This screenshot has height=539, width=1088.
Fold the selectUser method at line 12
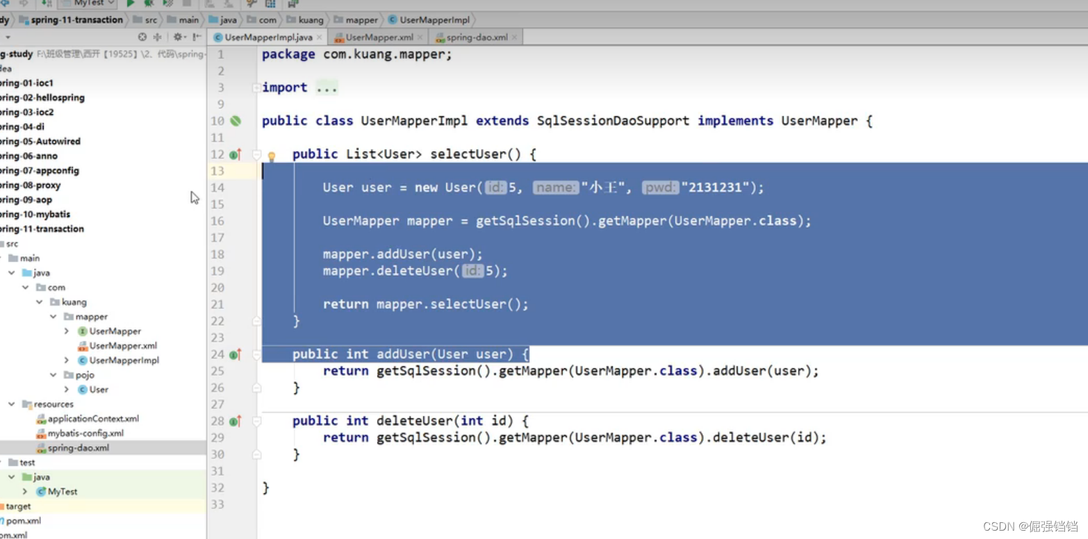[x=256, y=154]
